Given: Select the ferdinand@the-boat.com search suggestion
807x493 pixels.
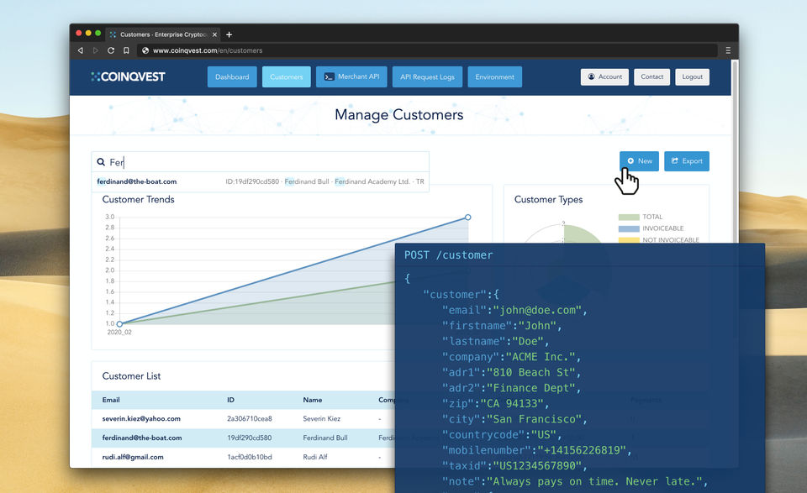Looking at the screenshot, I should pos(260,181).
